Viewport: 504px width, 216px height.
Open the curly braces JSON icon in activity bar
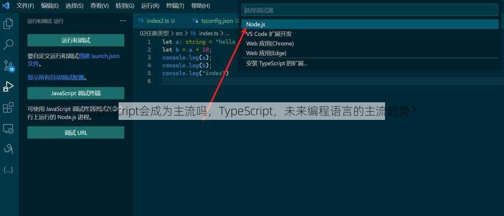pyautogui.click(x=8, y=170)
